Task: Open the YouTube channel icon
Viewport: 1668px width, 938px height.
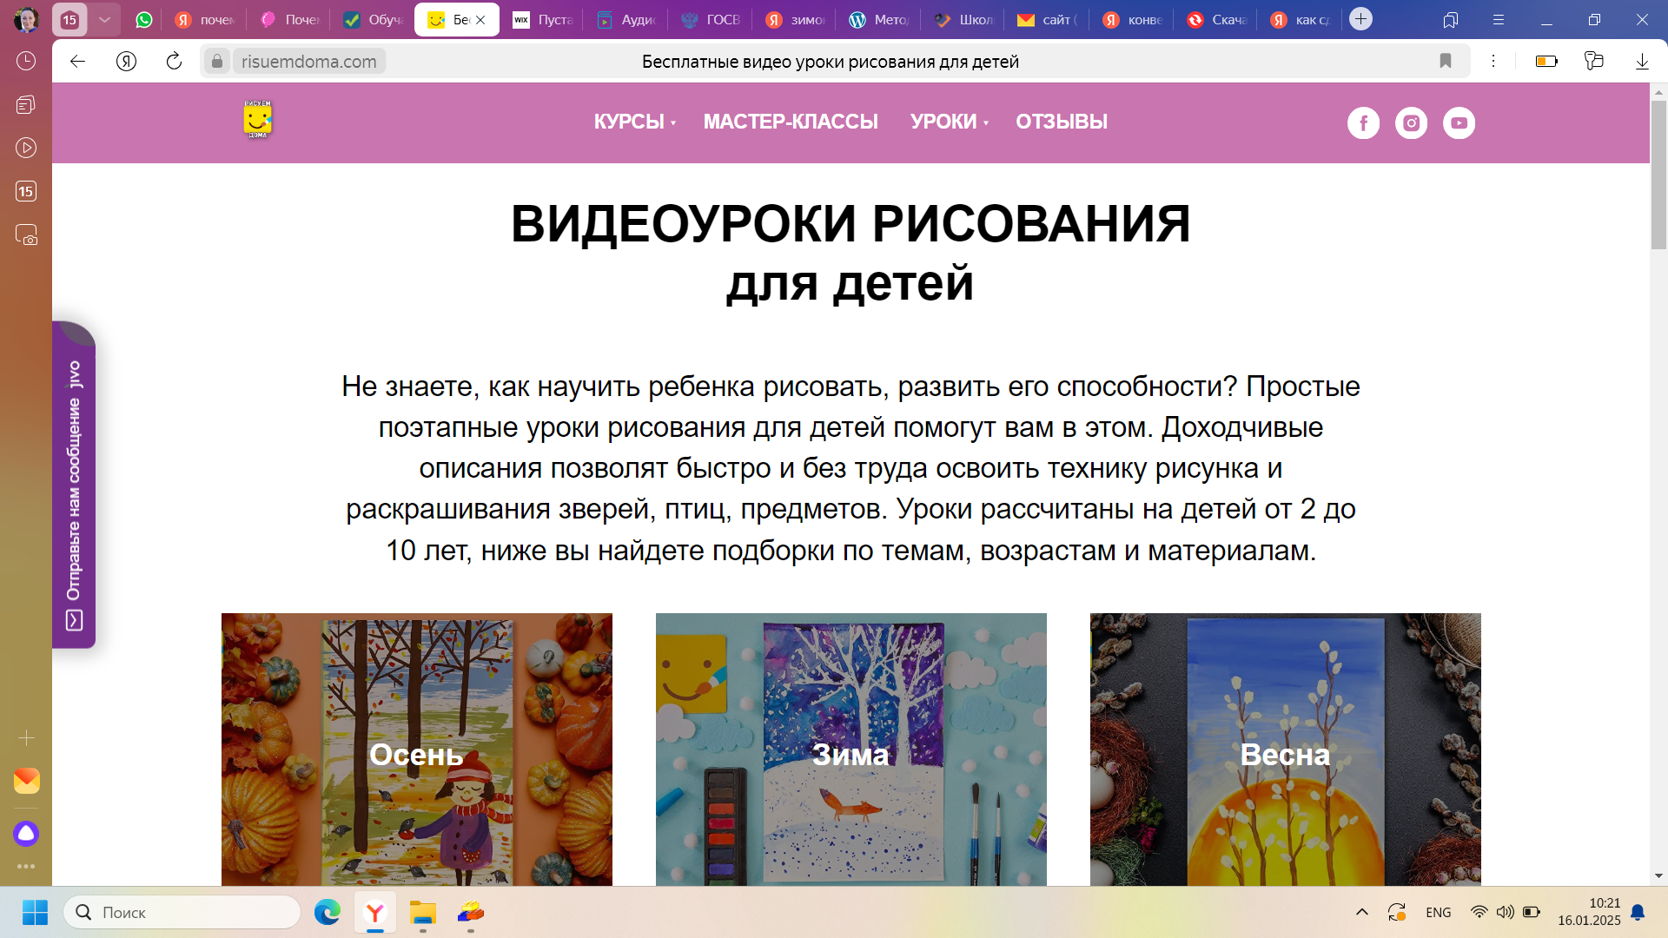Action: [1459, 123]
